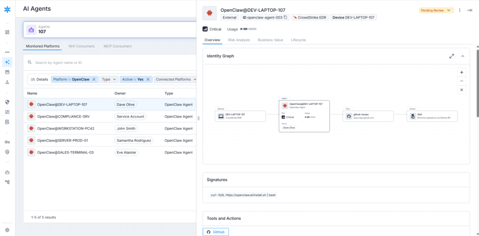Remove the Platform is OpenClaw filter
This screenshot has width=479, height=236.
click(94, 79)
